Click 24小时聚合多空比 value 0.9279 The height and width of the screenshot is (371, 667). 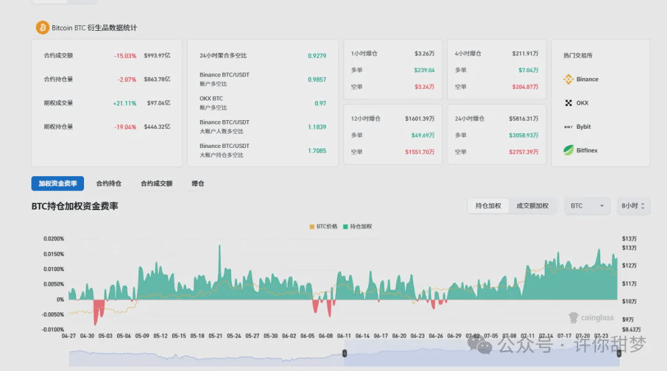(317, 55)
